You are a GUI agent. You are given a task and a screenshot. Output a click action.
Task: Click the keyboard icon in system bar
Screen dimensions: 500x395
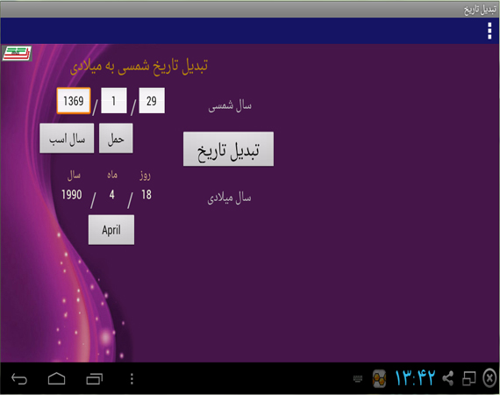(x=358, y=379)
